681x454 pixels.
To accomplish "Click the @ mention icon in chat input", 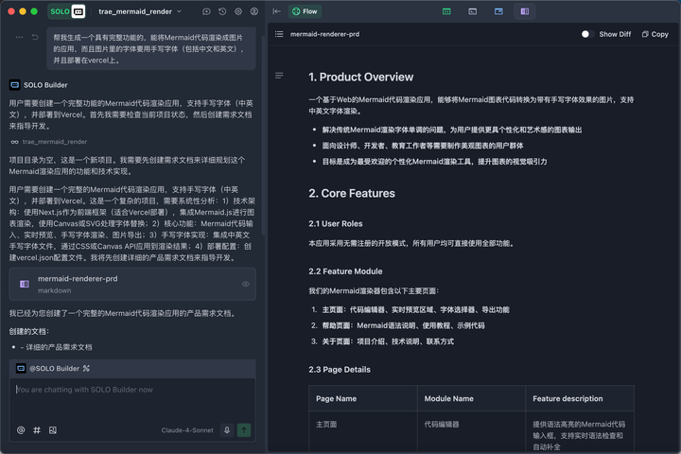I will pos(21,429).
